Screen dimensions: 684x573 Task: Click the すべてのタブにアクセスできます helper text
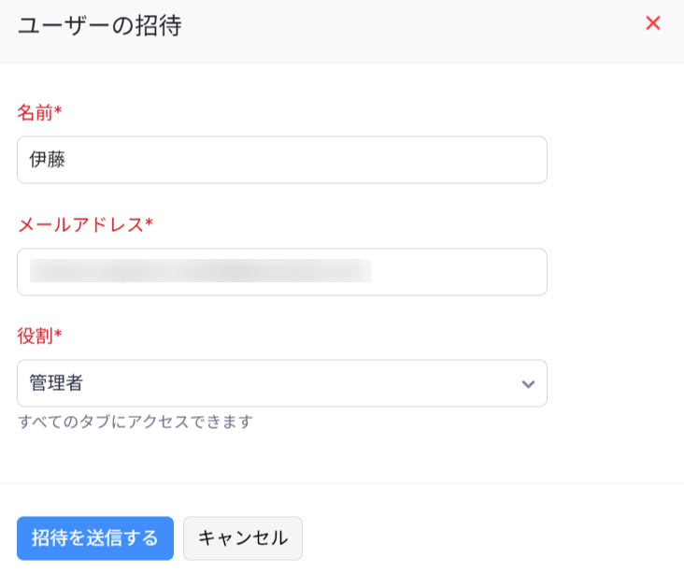135,422
